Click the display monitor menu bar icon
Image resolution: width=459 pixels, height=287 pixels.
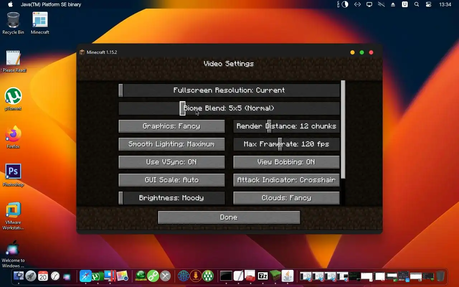tap(369, 5)
